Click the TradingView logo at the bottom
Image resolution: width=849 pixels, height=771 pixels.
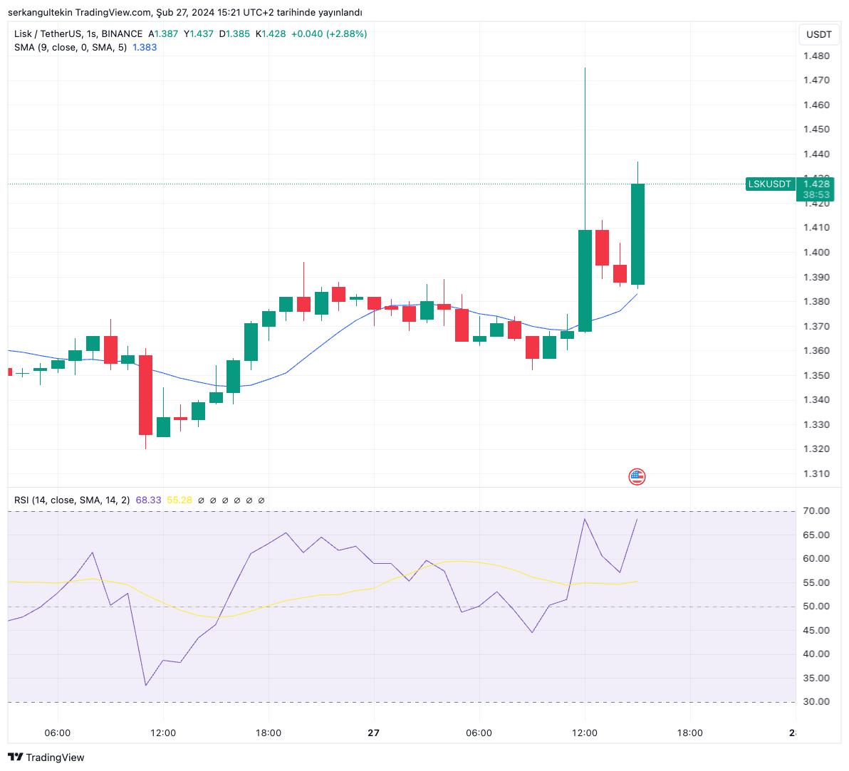point(46,757)
